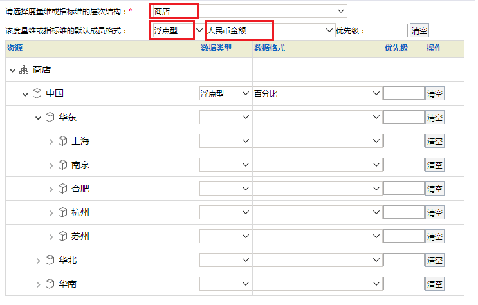Click the 优先级 column header
Viewport: 478px width, 305px height.
click(396, 48)
